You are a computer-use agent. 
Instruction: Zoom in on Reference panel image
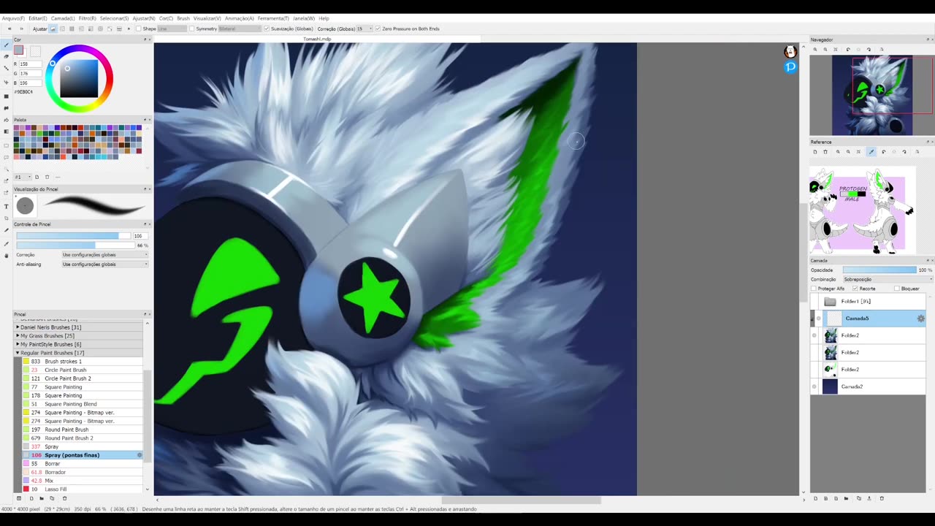tap(838, 152)
